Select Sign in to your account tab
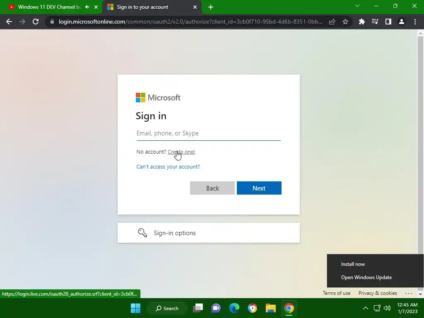Image resolution: width=424 pixels, height=318 pixels. tap(152, 7)
